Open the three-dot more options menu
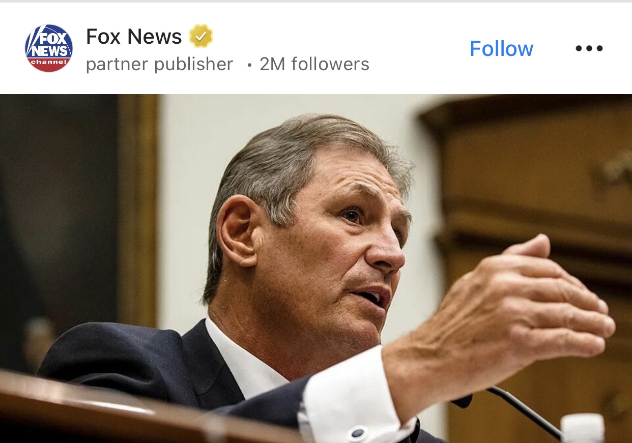 click(x=589, y=48)
